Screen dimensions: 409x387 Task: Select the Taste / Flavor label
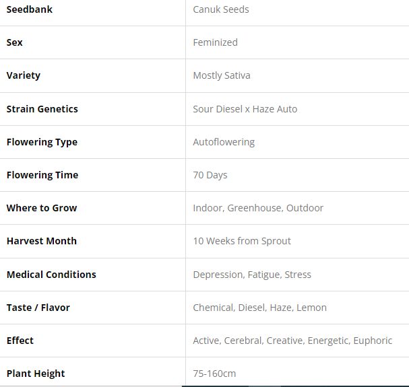pos(38,308)
